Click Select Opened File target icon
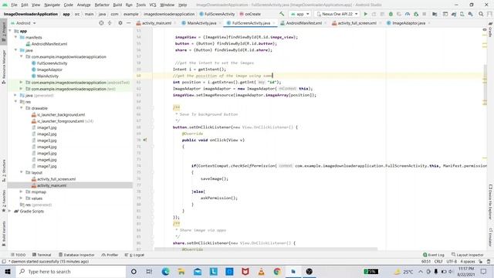Viewport: 494px width, 278px height. coord(101,23)
